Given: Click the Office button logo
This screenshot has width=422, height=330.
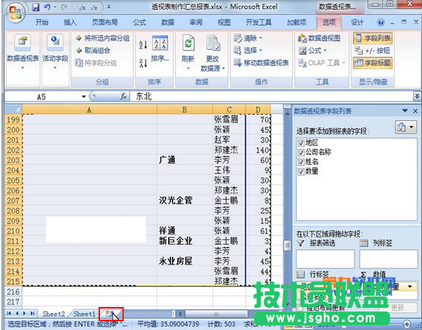Looking at the screenshot, I should pyautogui.click(x=15, y=13).
